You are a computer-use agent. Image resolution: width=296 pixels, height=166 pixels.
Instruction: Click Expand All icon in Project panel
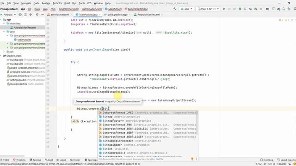pyautogui.click(x=25, y=14)
